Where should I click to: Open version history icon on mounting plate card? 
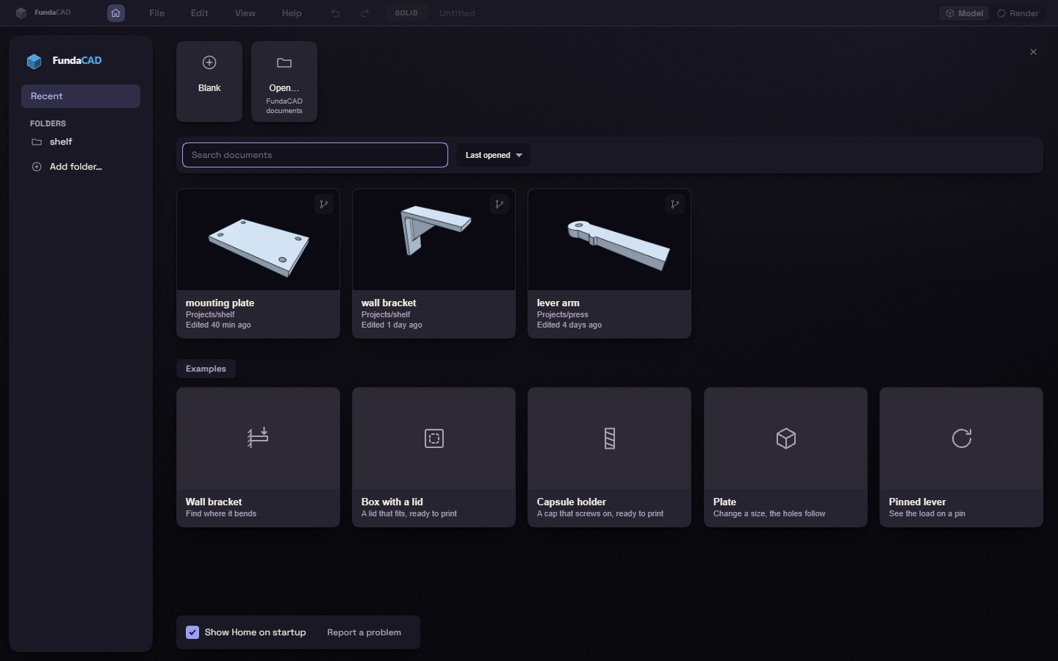click(x=323, y=204)
